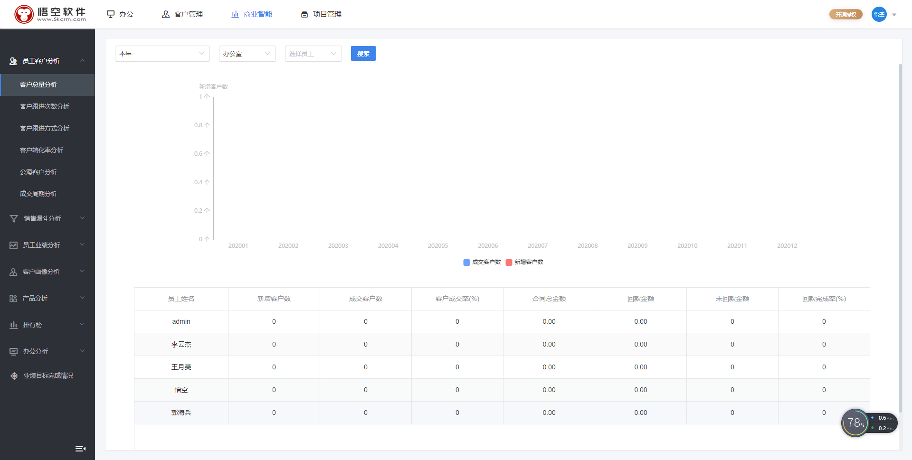Collapse the sidebar with bottom menu icon
912x460 pixels.
click(80, 449)
